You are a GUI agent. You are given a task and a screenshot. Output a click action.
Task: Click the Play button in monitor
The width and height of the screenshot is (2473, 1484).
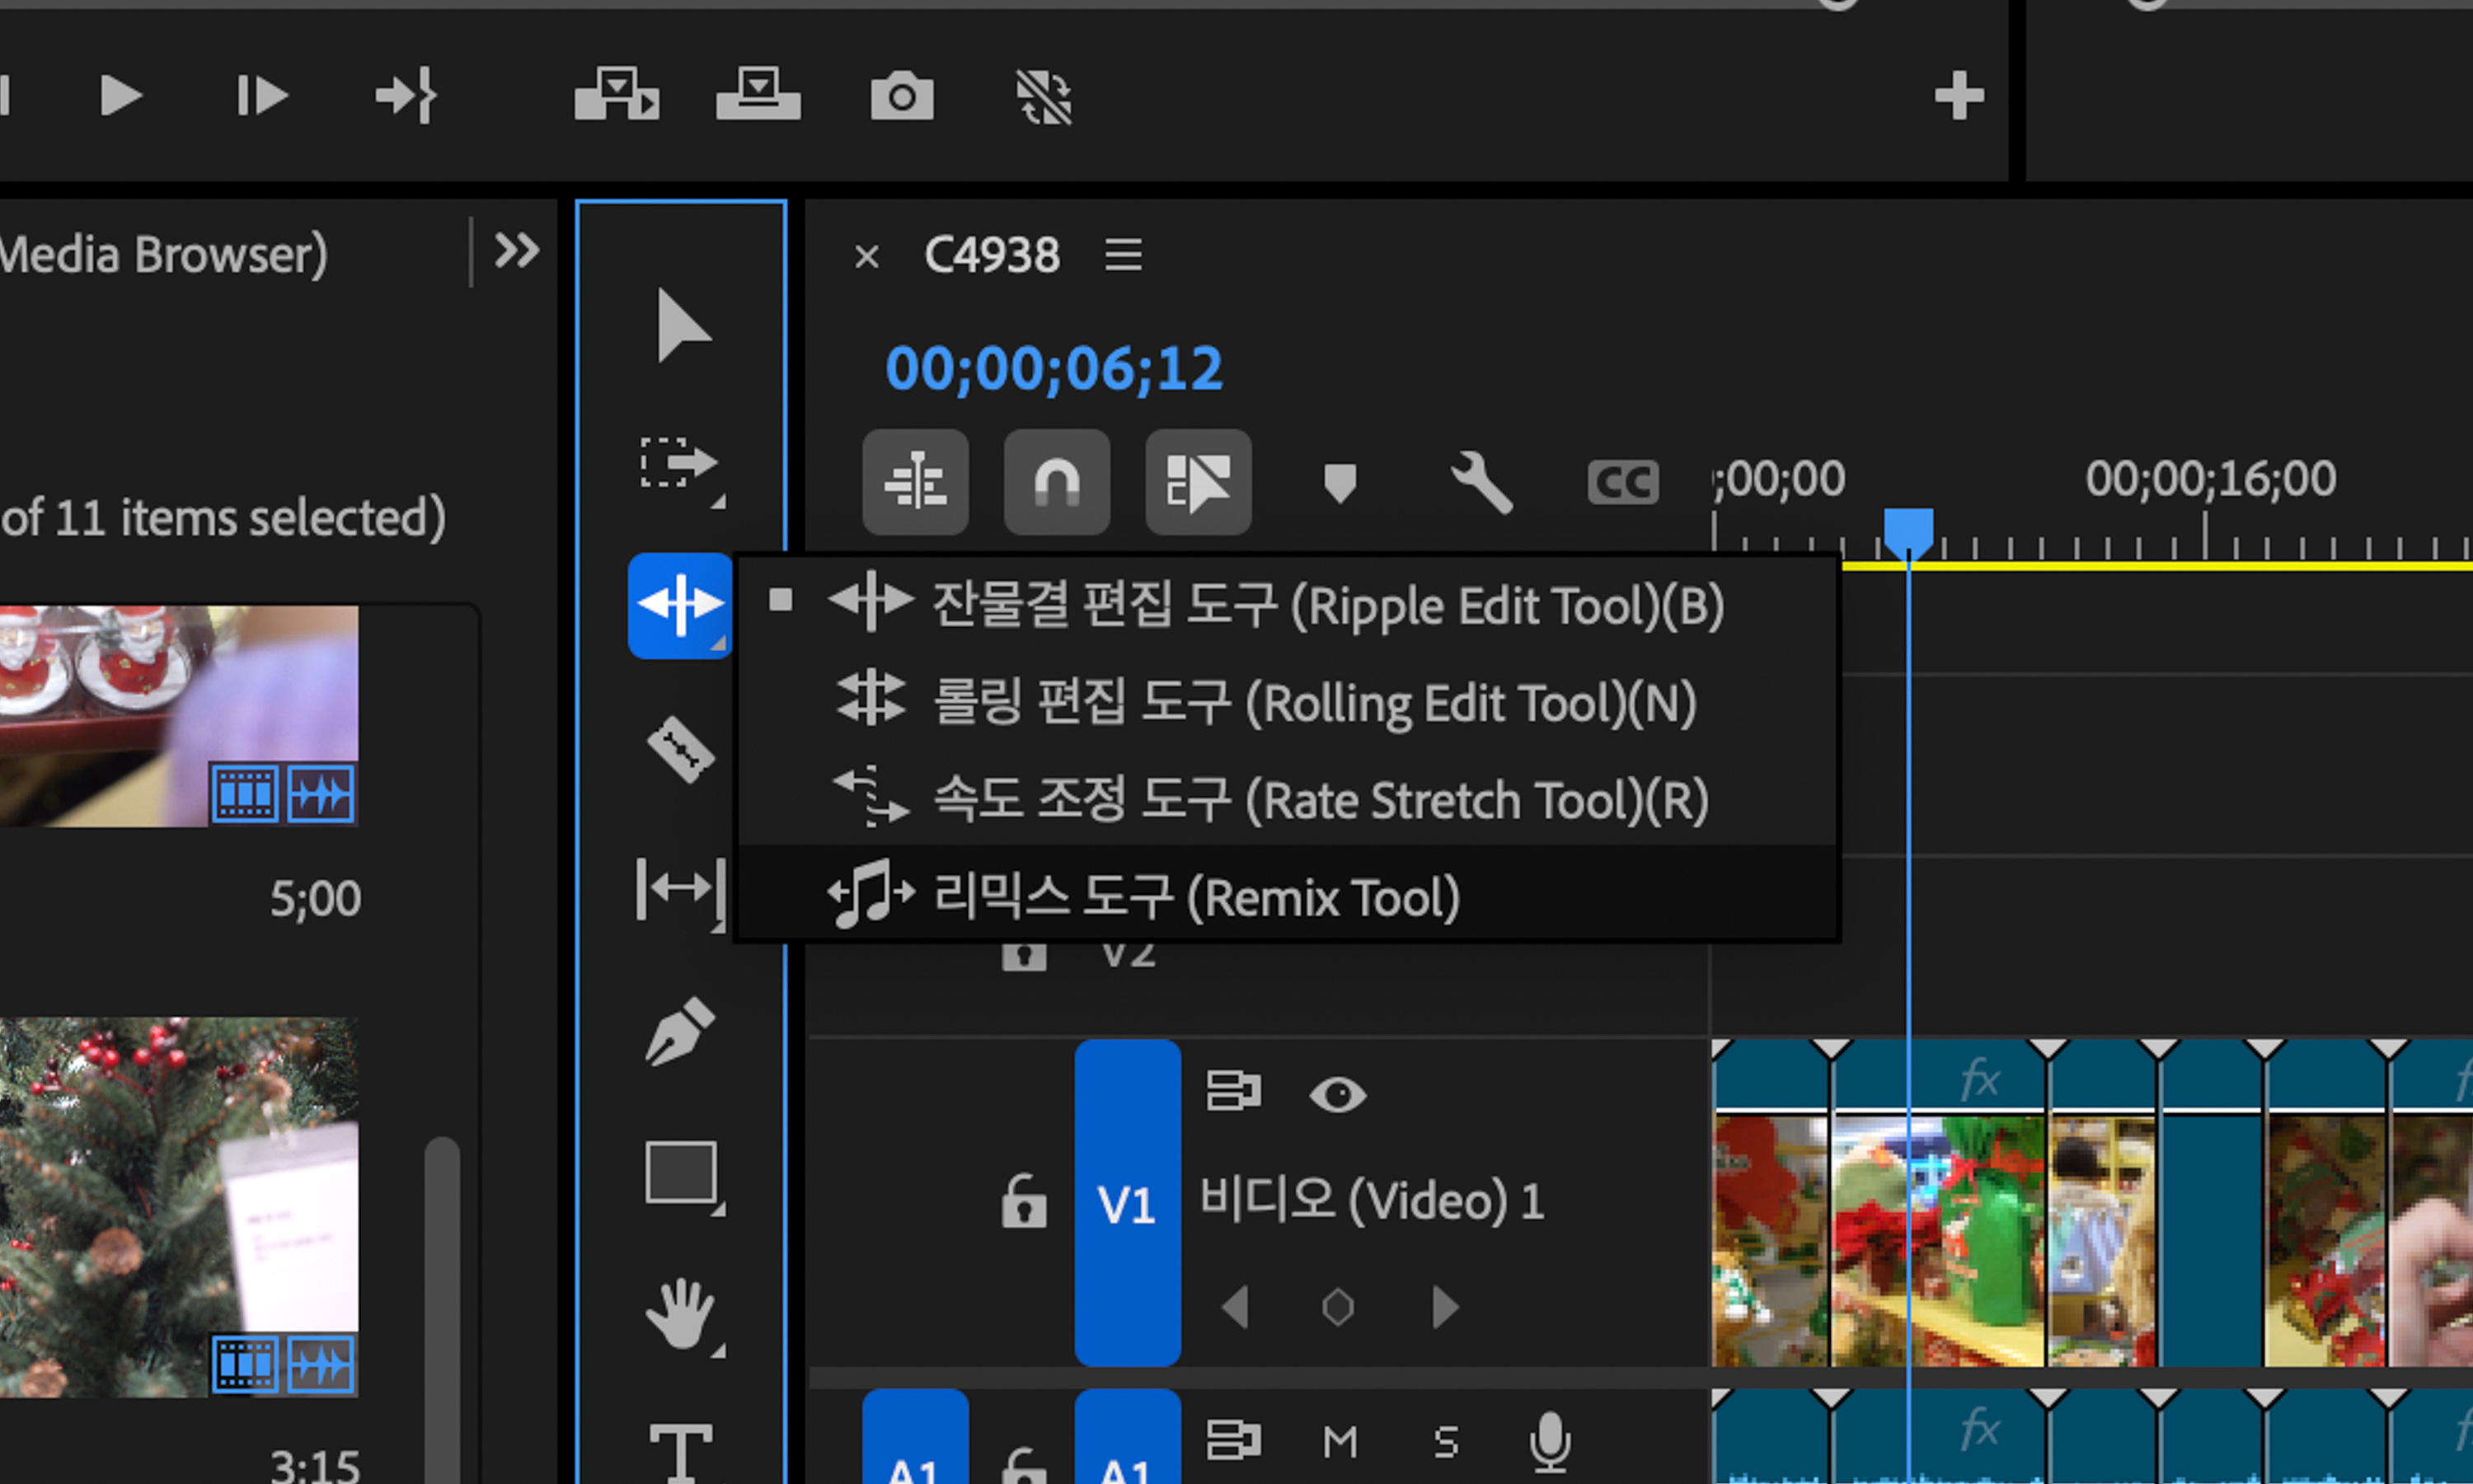pos(121,96)
